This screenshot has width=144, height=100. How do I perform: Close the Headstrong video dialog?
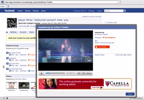(130, 94)
